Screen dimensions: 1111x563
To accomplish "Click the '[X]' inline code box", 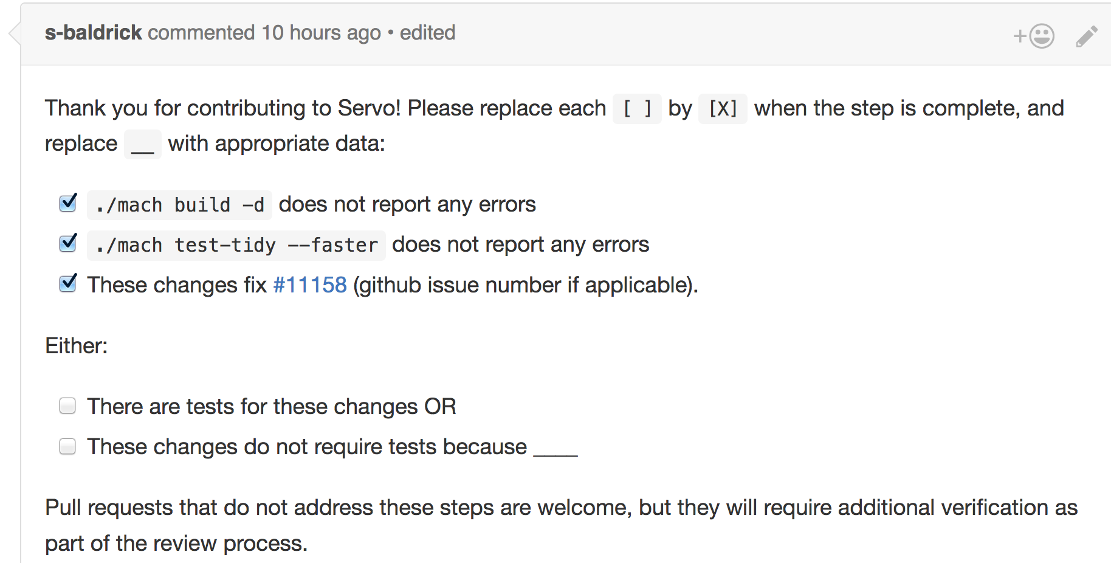I will click(723, 109).
